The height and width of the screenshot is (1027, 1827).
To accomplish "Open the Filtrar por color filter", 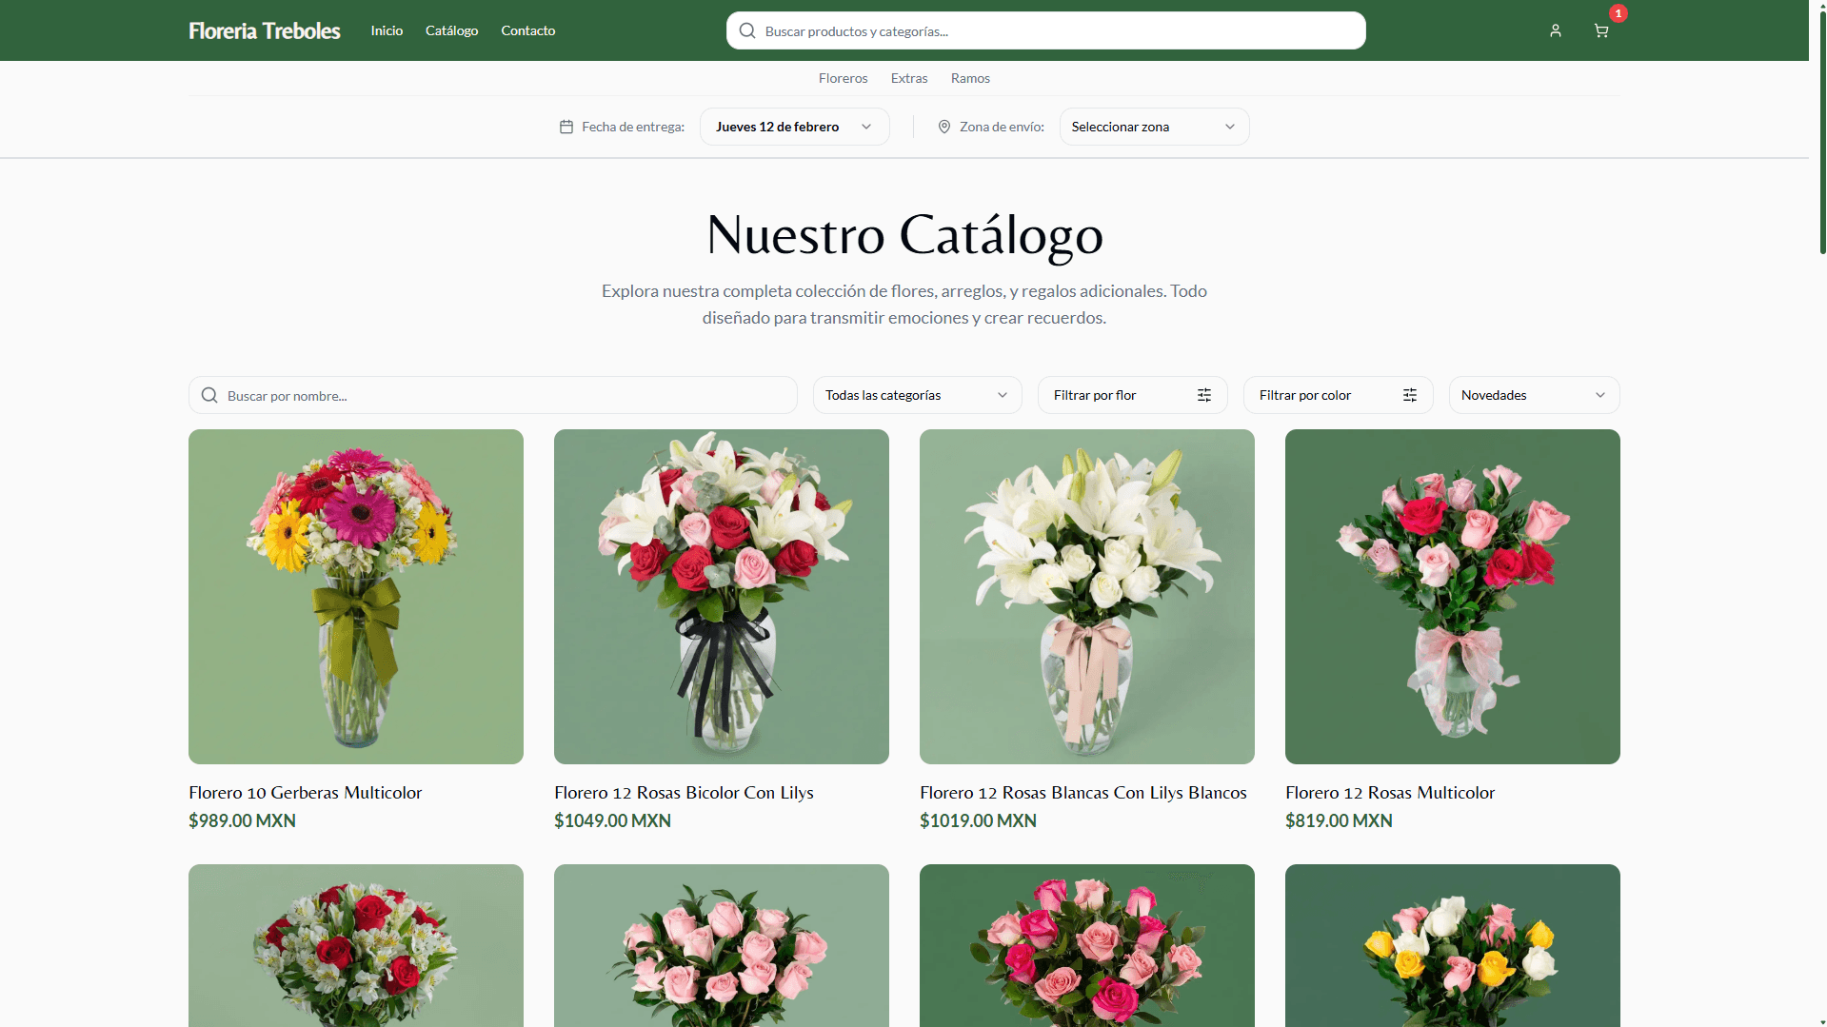I will (x=1339, y=395).
